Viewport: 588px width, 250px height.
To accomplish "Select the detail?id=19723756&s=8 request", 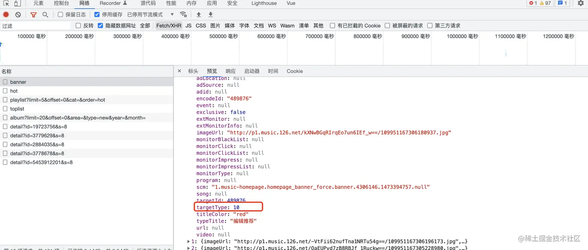I will coord(86,126).
